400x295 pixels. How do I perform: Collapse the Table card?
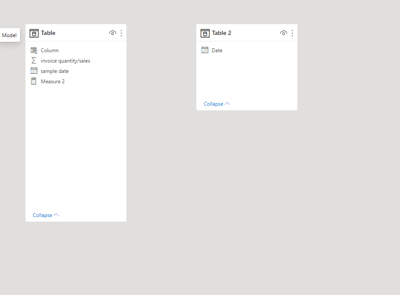click(46, 215)
